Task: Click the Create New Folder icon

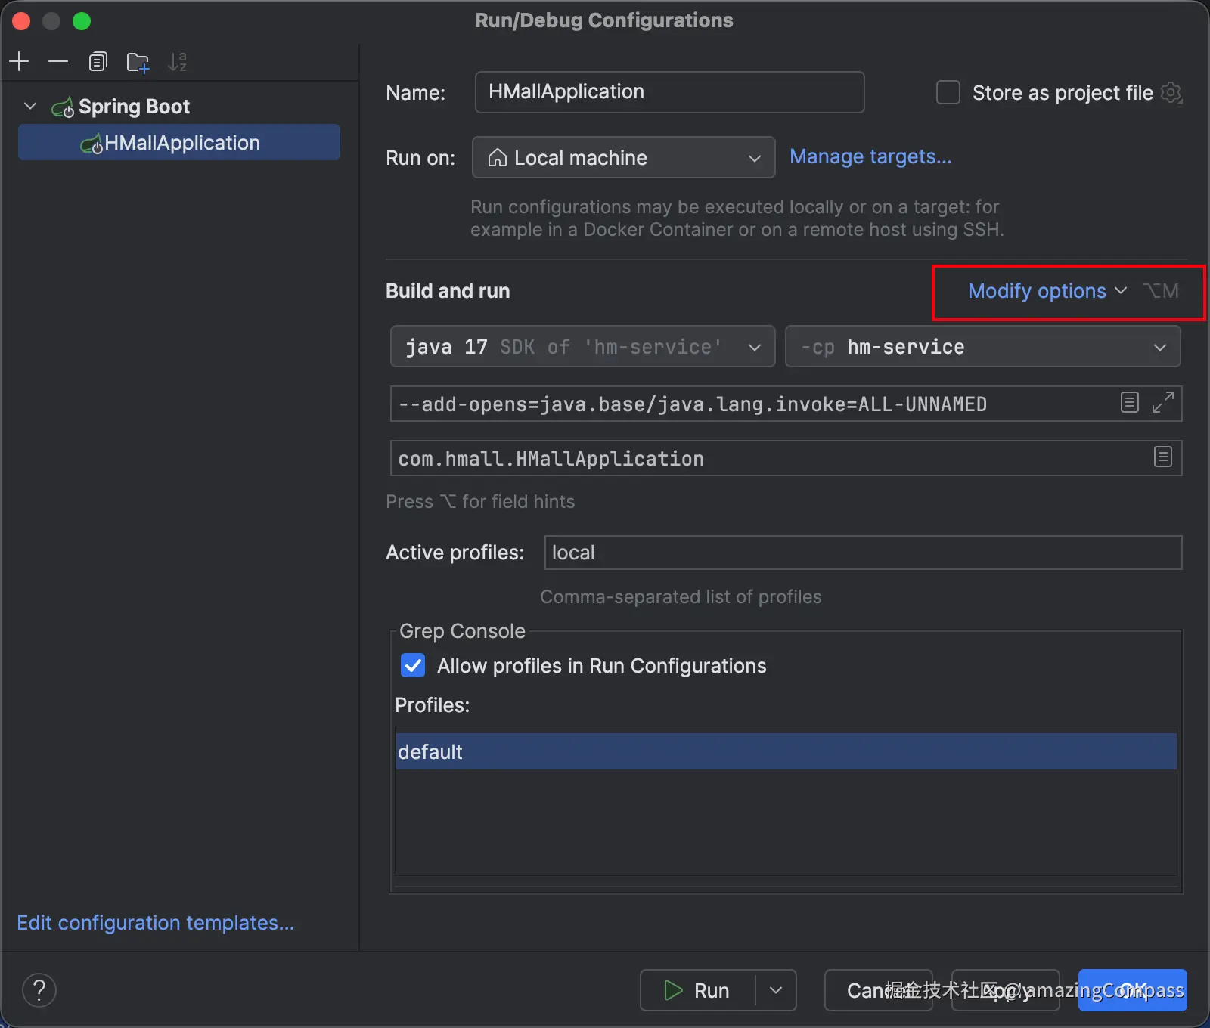Action: point(138,62)
